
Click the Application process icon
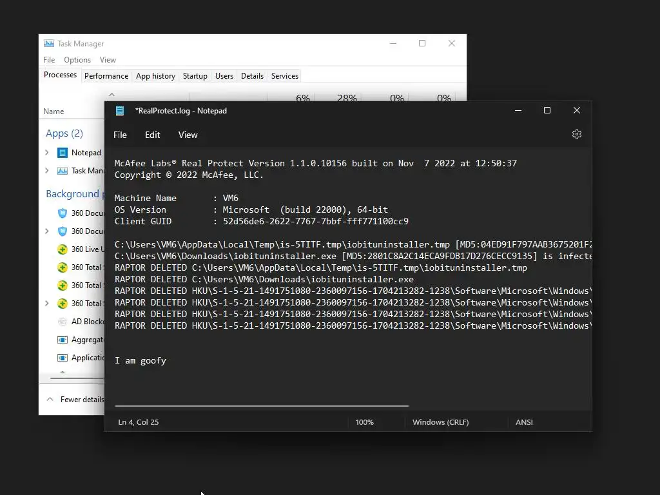pyautogui.click(x=63, y=358)
